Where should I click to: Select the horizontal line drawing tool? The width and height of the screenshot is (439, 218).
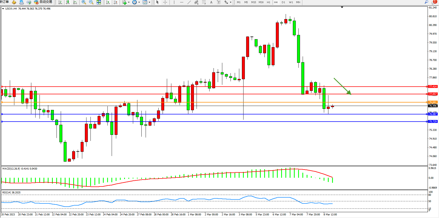pos(181,2)
